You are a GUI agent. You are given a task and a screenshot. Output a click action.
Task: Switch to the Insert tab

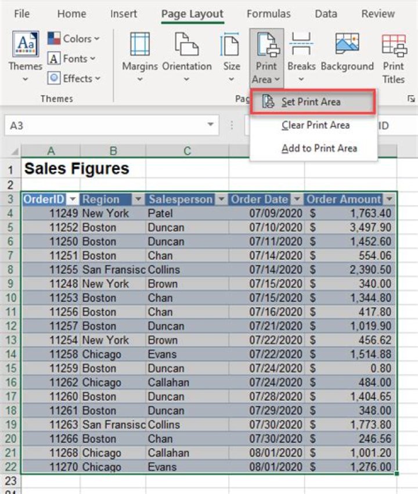point(124,14)
